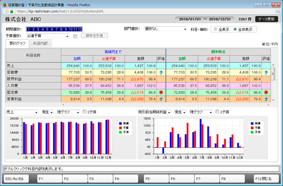Open the 予算選択 必達予算 dropdown

tap(47, 36)
